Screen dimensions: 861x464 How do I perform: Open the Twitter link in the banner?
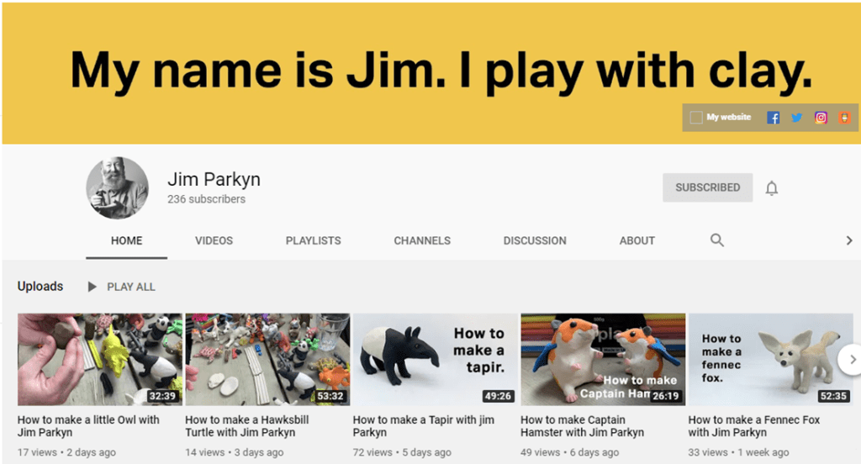click(x=796, y=118)
